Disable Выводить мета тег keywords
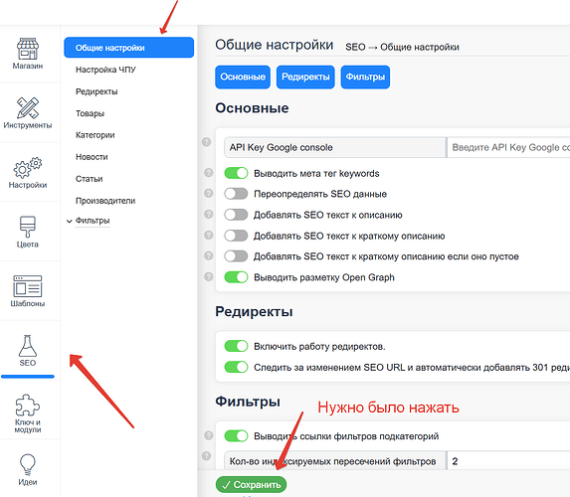This screenshot has height=497, width=570. pyautogui.click(x=236, y=173)
